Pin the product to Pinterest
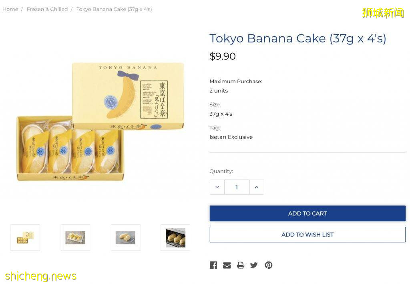 click(268, 265)
